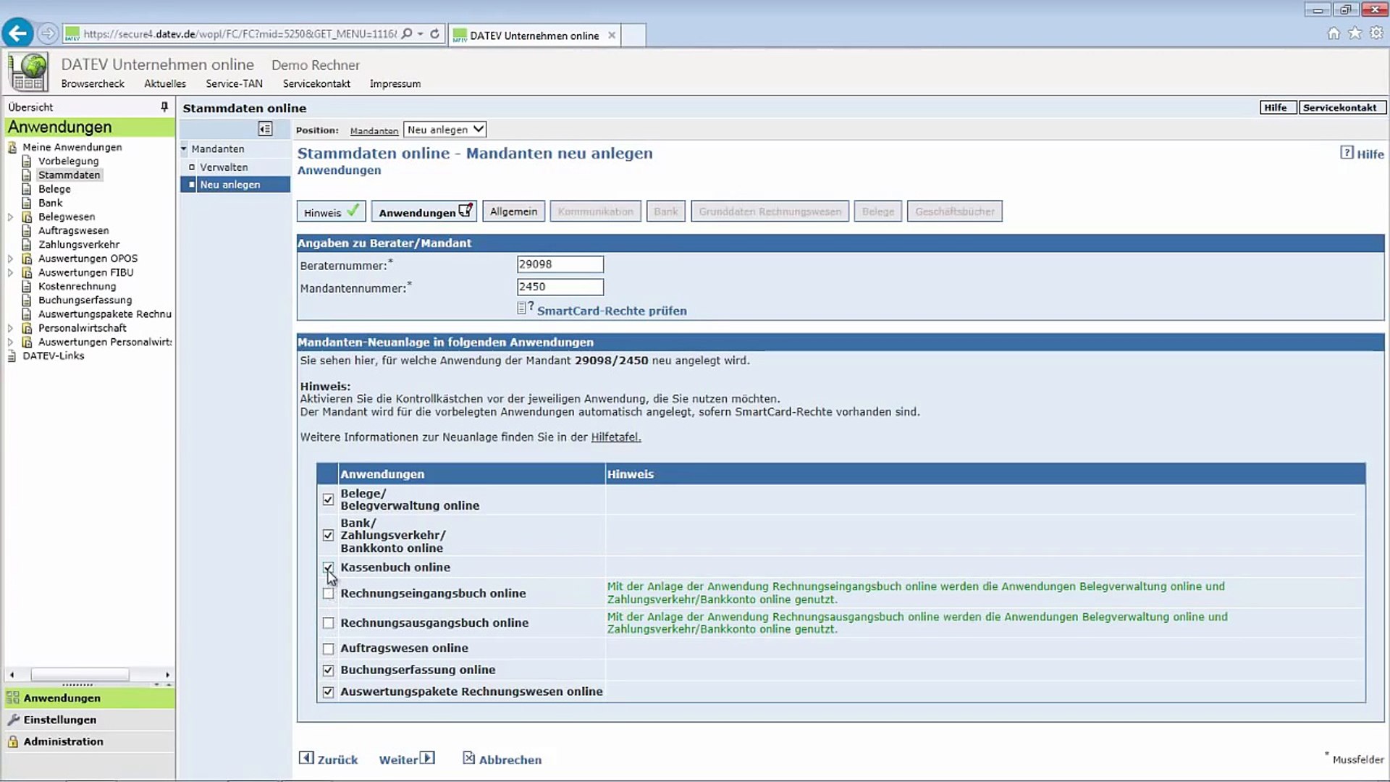The width and height of the screenshot is (1390, 782).
Task: Open the Neu anlegen position dropdown
Action: (x=445, y=130)
